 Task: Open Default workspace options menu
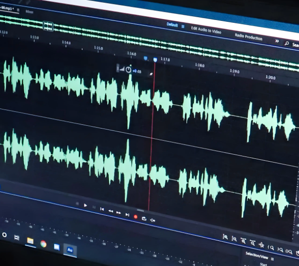(x=183, y=26)
